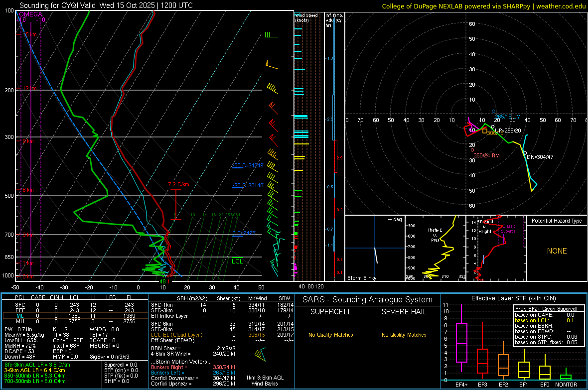Select the OMEGA label on Skew-T

click(x=30, y=14)
